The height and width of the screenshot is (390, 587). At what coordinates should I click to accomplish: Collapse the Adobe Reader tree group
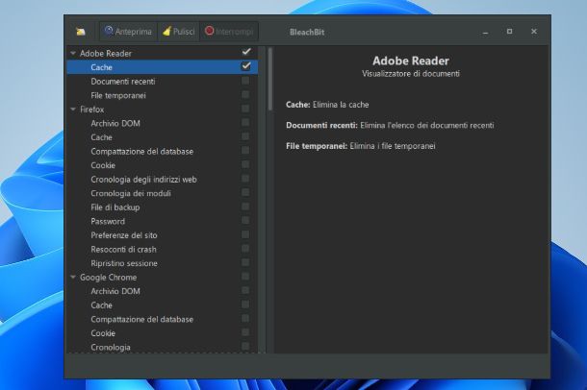click(73, 54)
